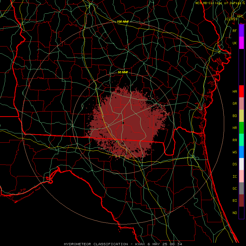Click the IC legend label
The image size is (246, 246).
[x=235, y=177]
